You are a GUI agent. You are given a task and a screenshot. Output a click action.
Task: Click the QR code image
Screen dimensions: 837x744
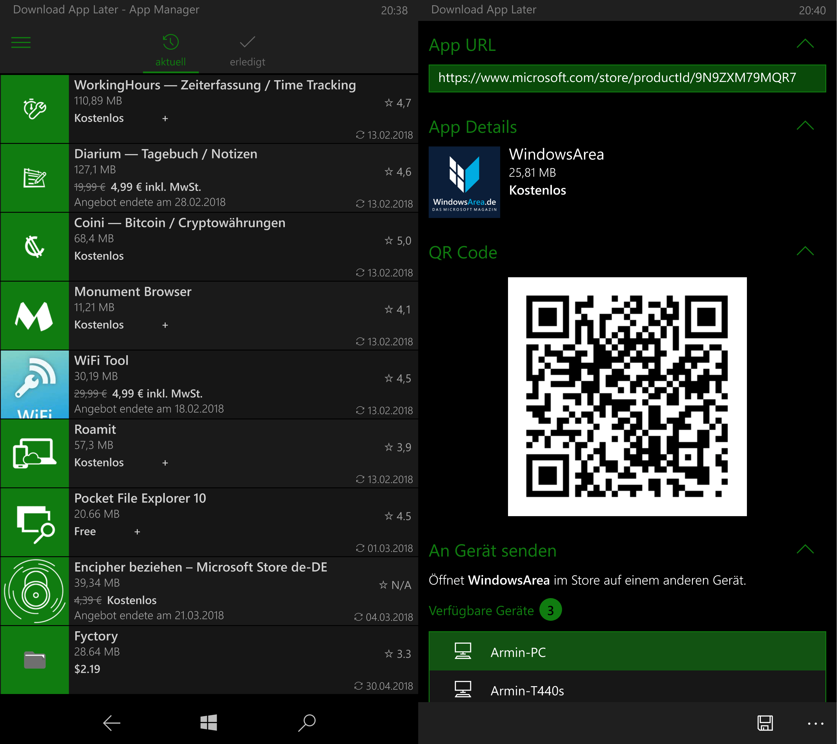point(627,397)
